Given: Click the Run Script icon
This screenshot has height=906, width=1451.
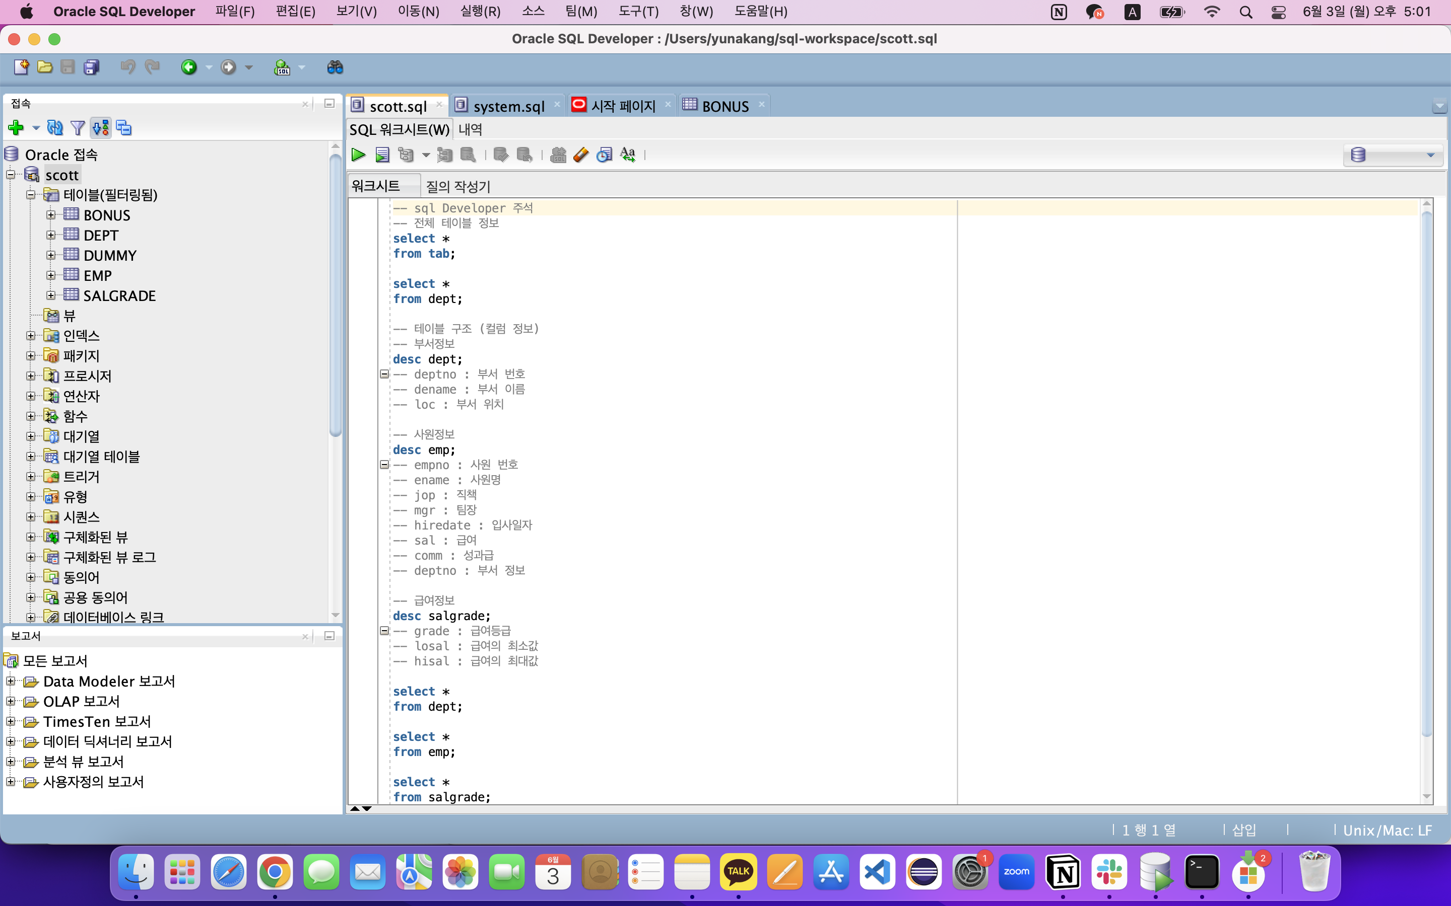Looking at the screenshot, I should [x=382, y=155].
